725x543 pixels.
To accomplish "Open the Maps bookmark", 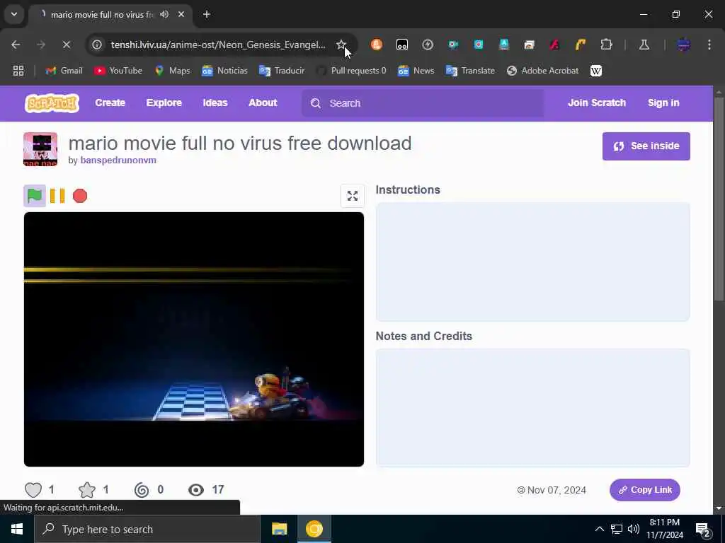I will (173, 71).
